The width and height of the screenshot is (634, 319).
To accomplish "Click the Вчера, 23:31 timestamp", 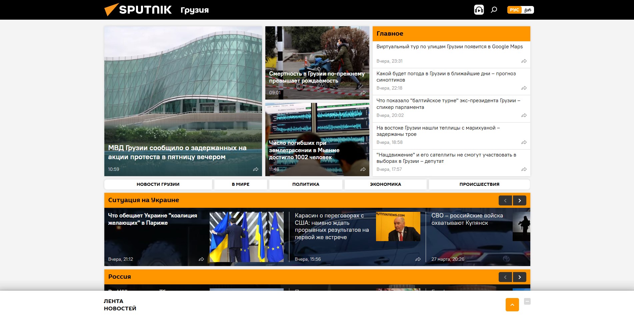I will tap(389, 61).
